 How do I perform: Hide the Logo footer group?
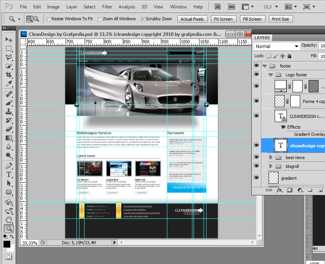256,74
